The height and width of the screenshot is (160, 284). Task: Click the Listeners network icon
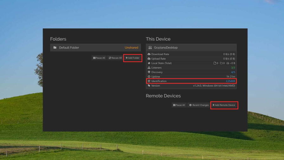coord(149,68)
